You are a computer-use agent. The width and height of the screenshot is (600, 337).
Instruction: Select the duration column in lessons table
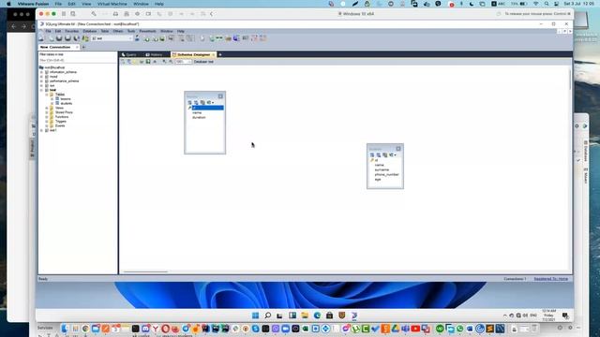[x=199, y=117]
